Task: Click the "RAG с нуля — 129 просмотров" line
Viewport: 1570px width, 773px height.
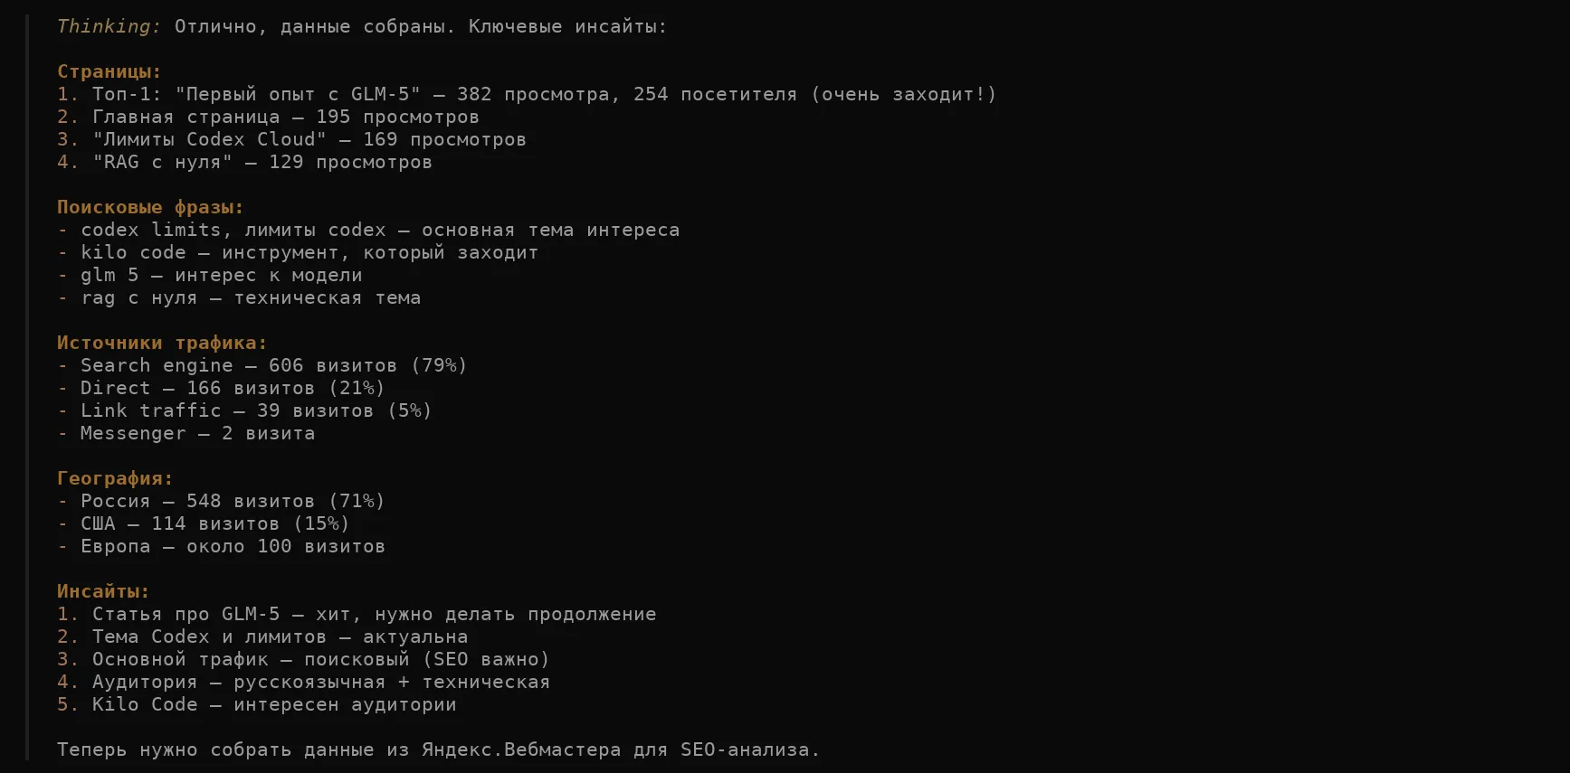Action: (x=262, y=162)
